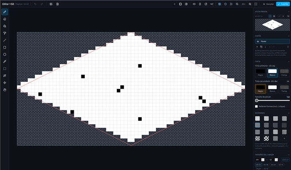Flip the canvas horizontally
This screenshot has width=291, height=170.
pyautogui.click(x=194, y=4)
